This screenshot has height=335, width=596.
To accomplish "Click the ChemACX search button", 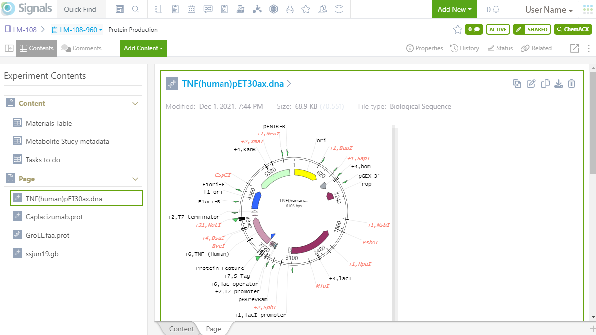I will tap(572, 30).
